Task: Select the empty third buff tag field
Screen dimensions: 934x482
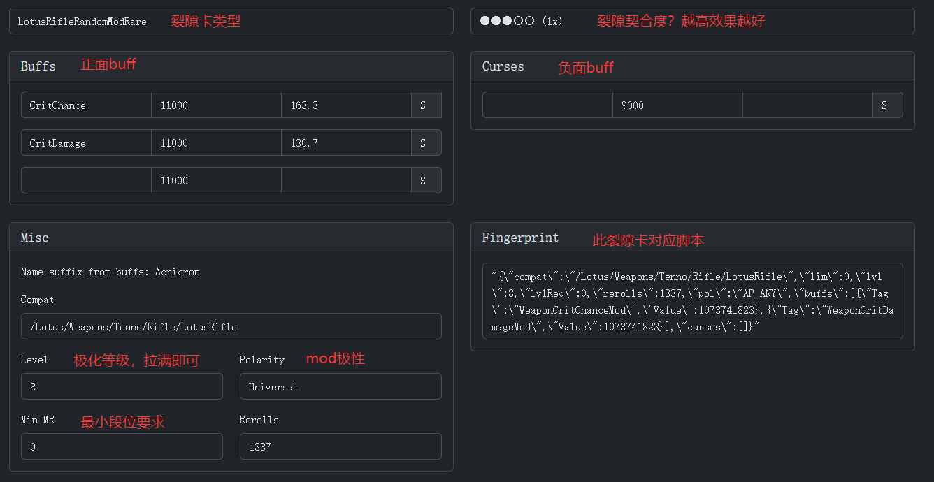Action: 86,180
